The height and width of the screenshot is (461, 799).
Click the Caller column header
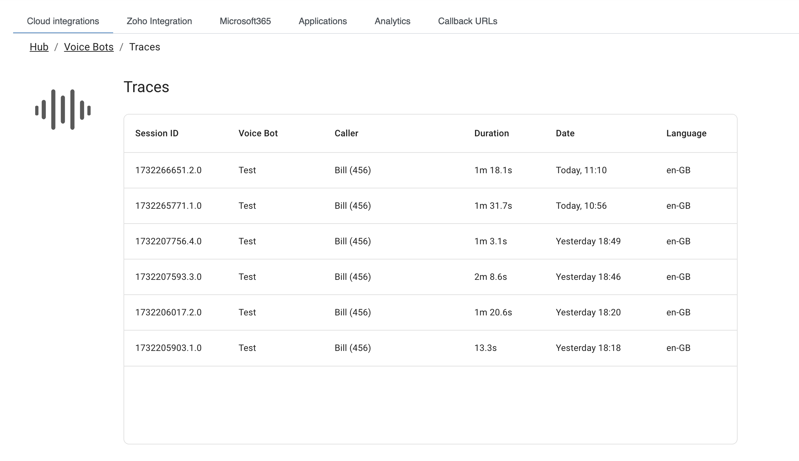346,133
